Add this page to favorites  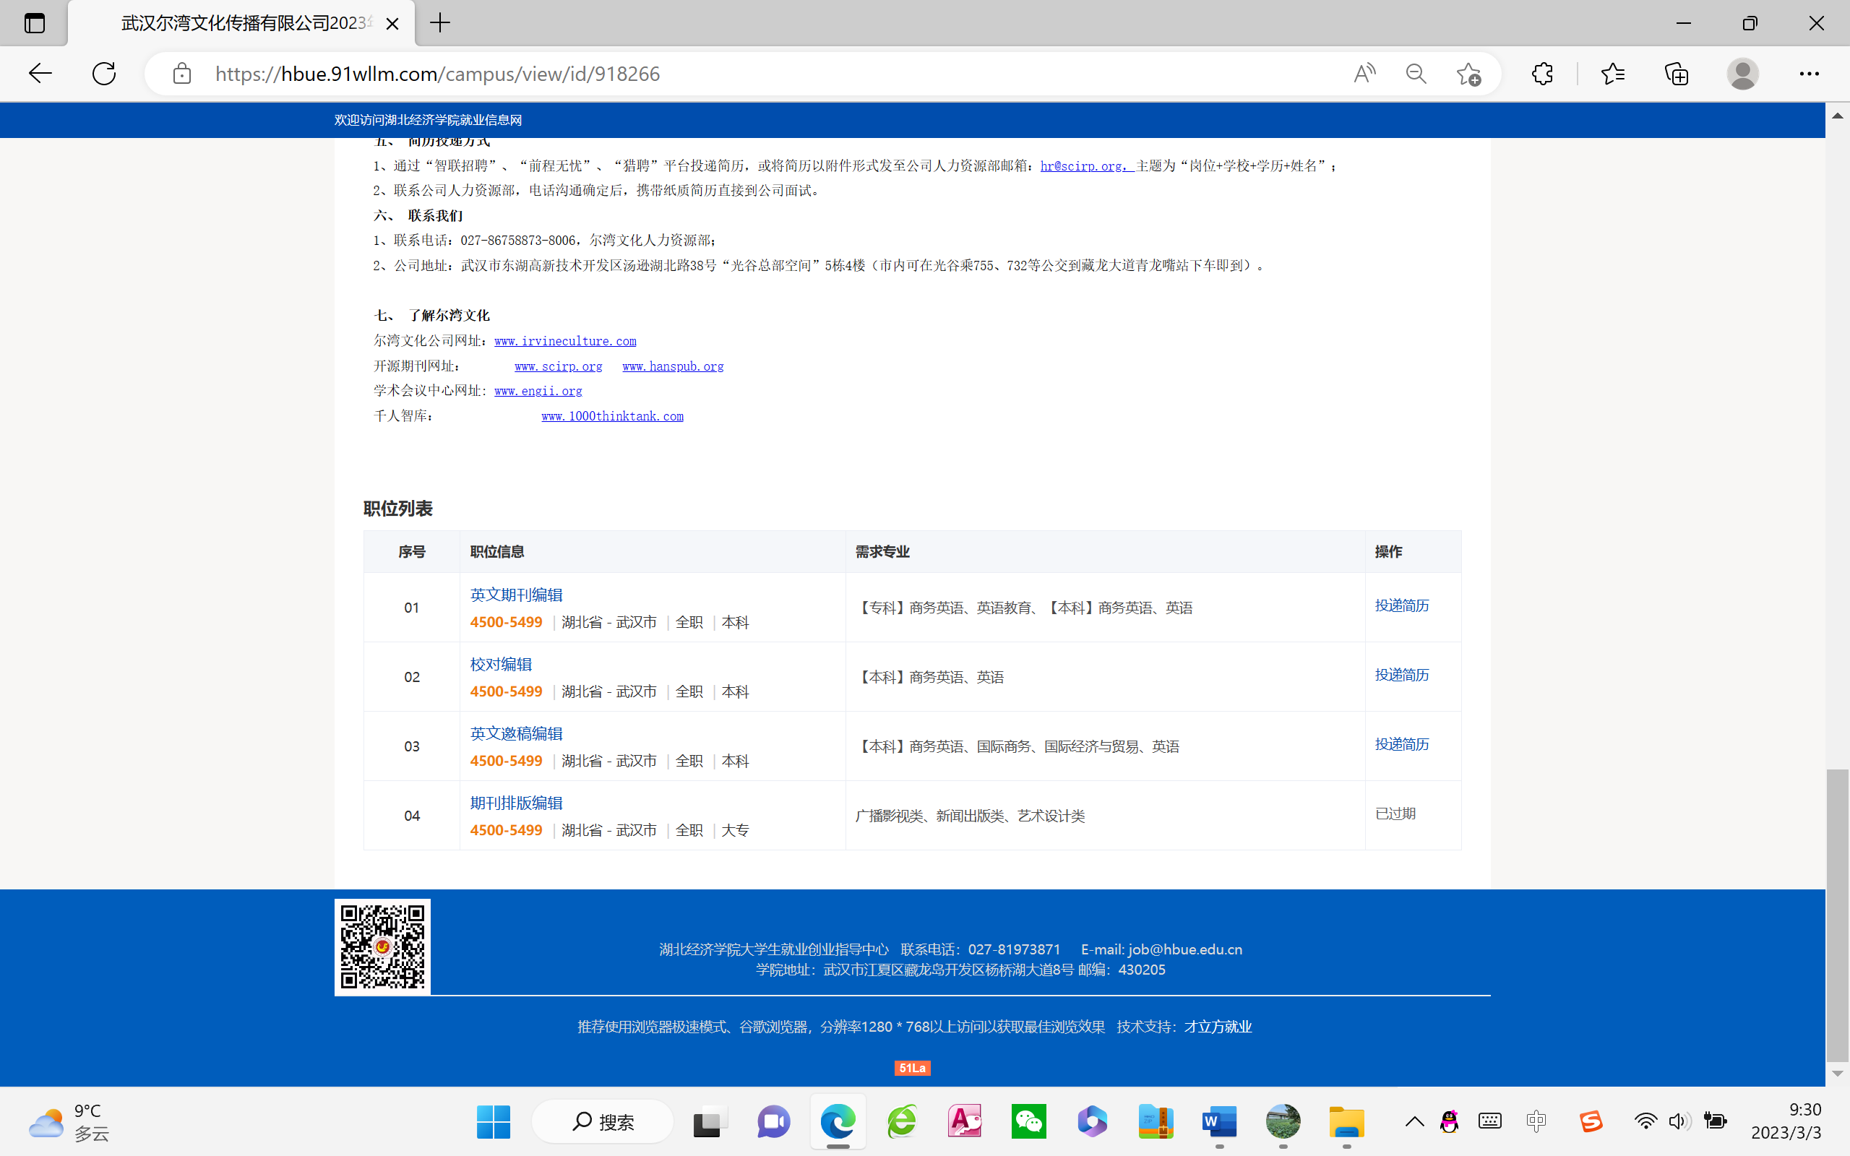click(x=1468, y=74)
